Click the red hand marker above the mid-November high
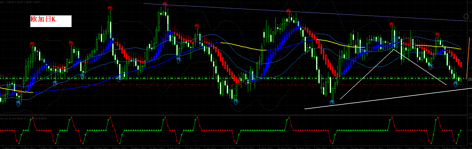 click(438, 35)
